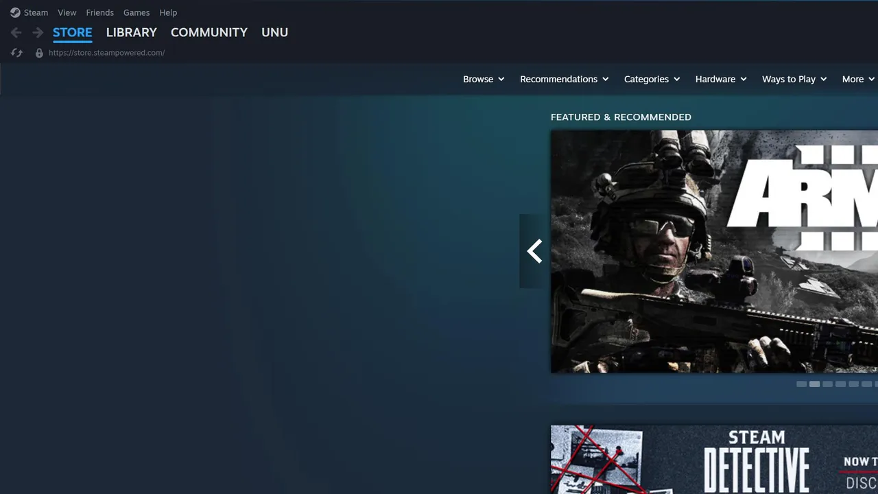Image resolution: width=878 pixels, height=494 pixels.
Task: Click the store.steampowered.com URL
Action: coord(106,53)
